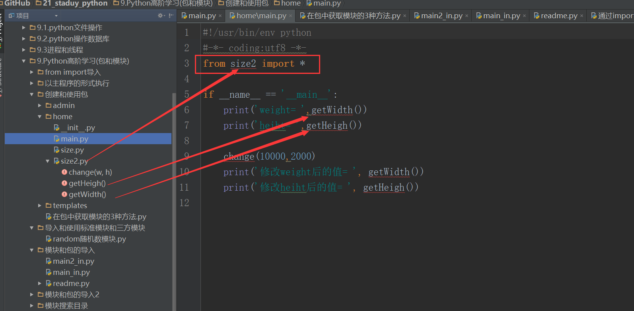This screenshot has height=311, width=634.
Task: Expand the 以主程序的形式执行 folder
Action: (31, 83)
